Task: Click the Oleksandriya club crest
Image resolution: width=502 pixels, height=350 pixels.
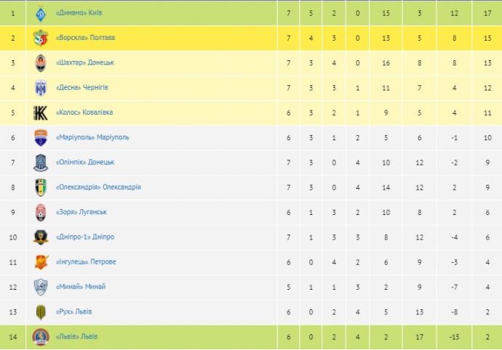Action: [41, 187]
